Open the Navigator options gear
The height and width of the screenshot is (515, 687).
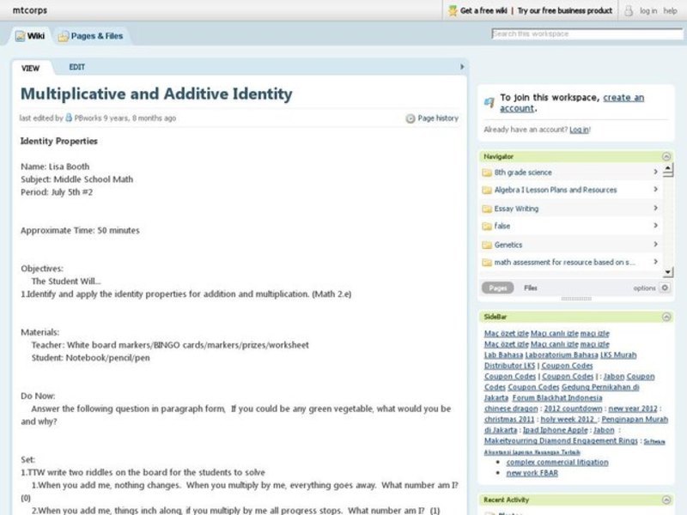[665, 287]
